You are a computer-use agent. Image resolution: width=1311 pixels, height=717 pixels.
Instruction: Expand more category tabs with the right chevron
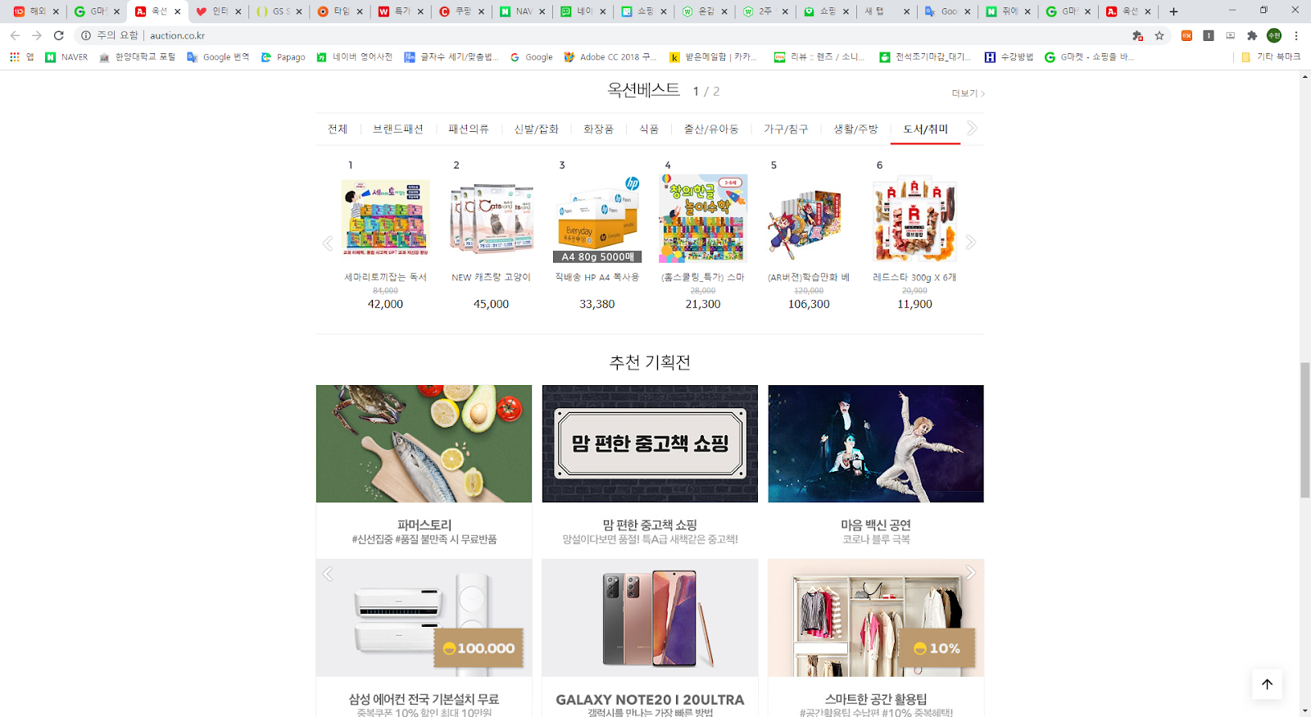click(x=972, y=128)
